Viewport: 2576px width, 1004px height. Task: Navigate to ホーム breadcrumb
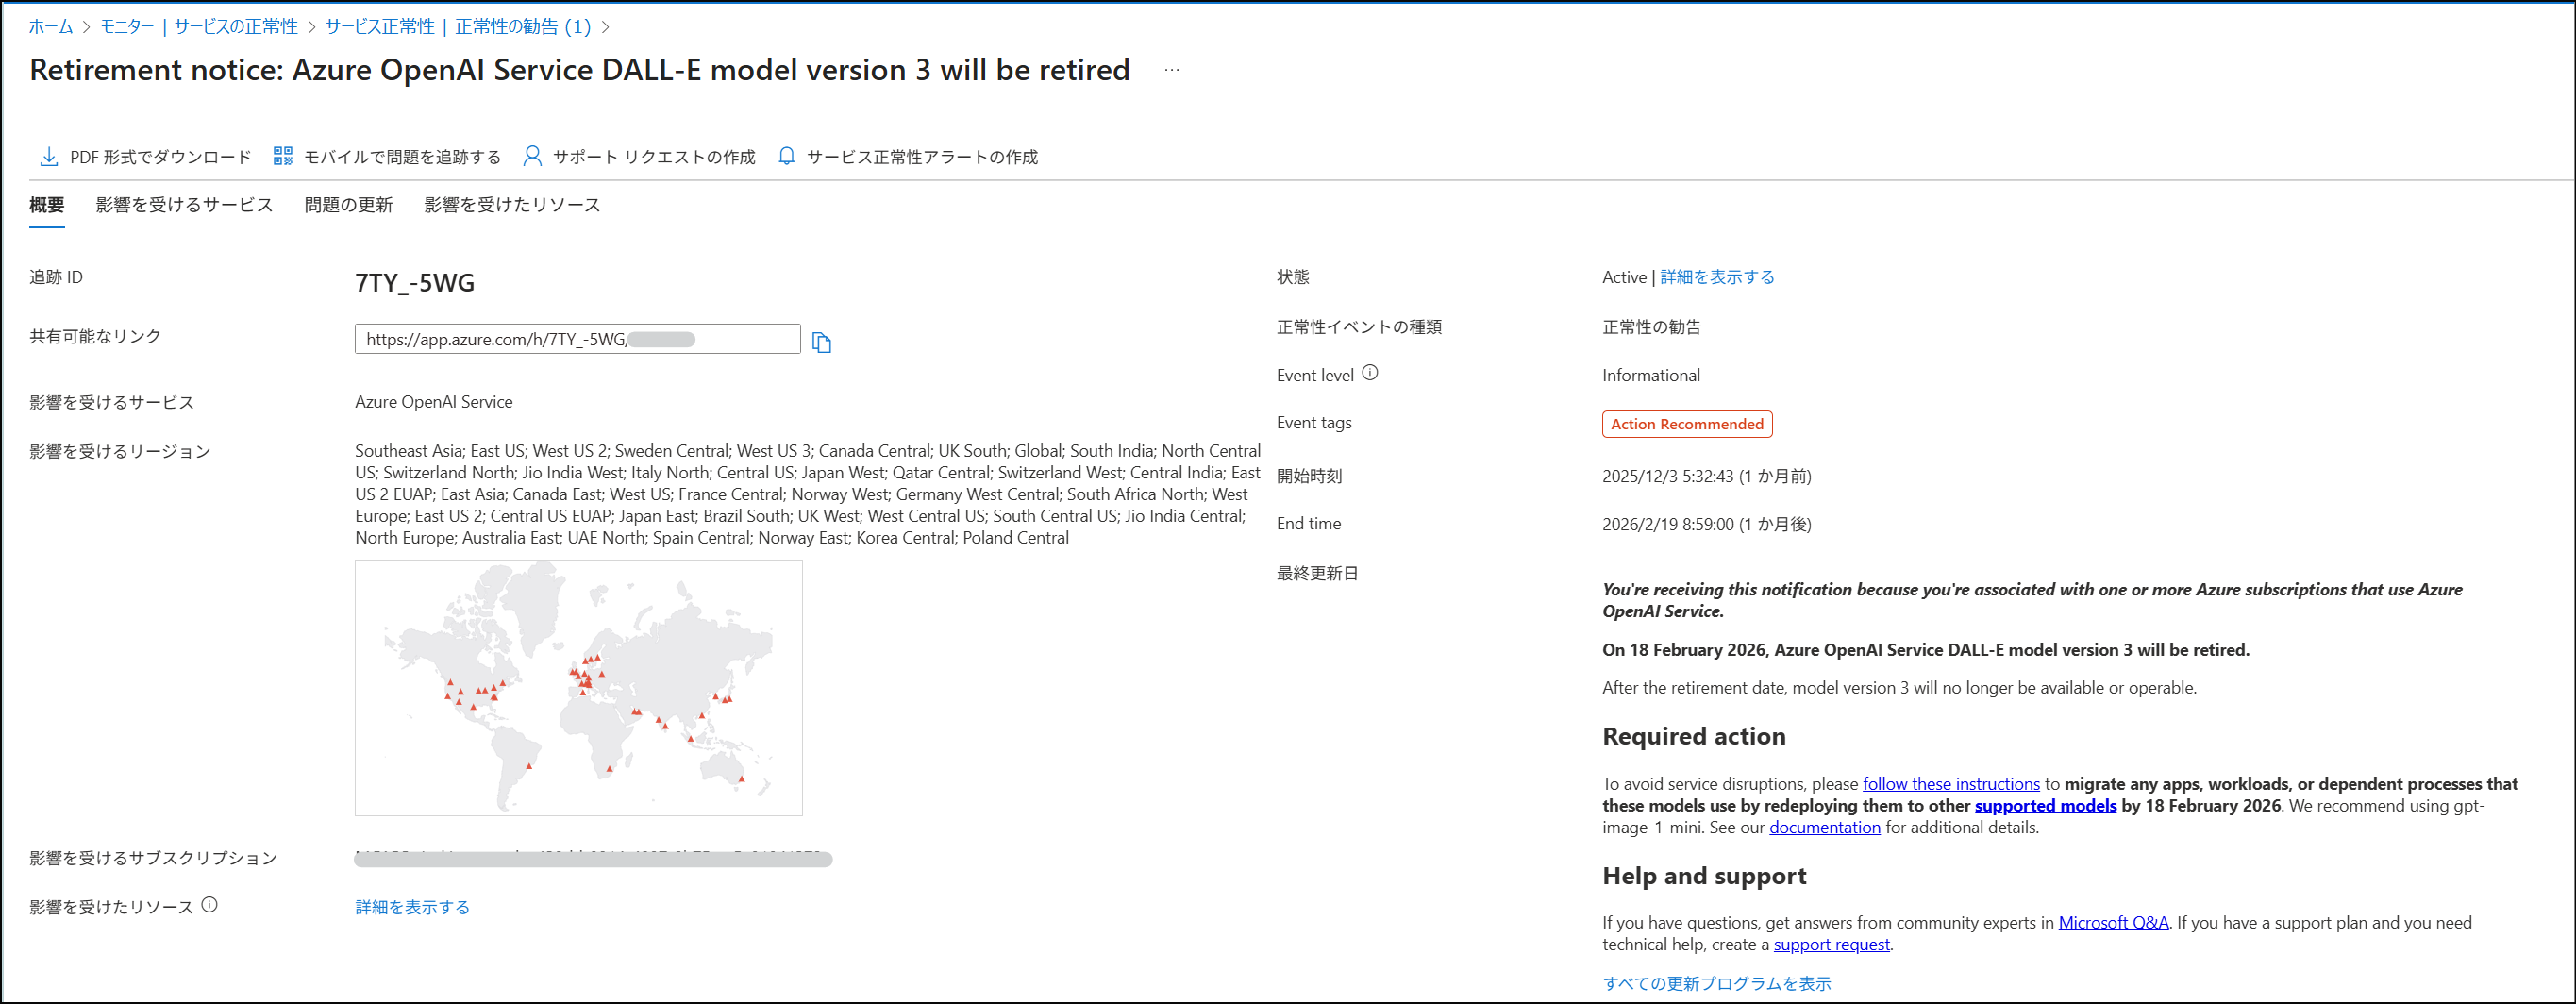coord(51,27)
